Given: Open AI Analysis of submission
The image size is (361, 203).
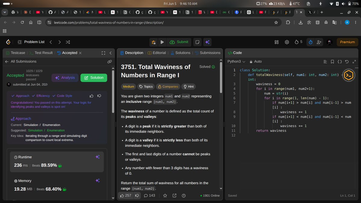Looking at the screenshot, I should (65, 78).
